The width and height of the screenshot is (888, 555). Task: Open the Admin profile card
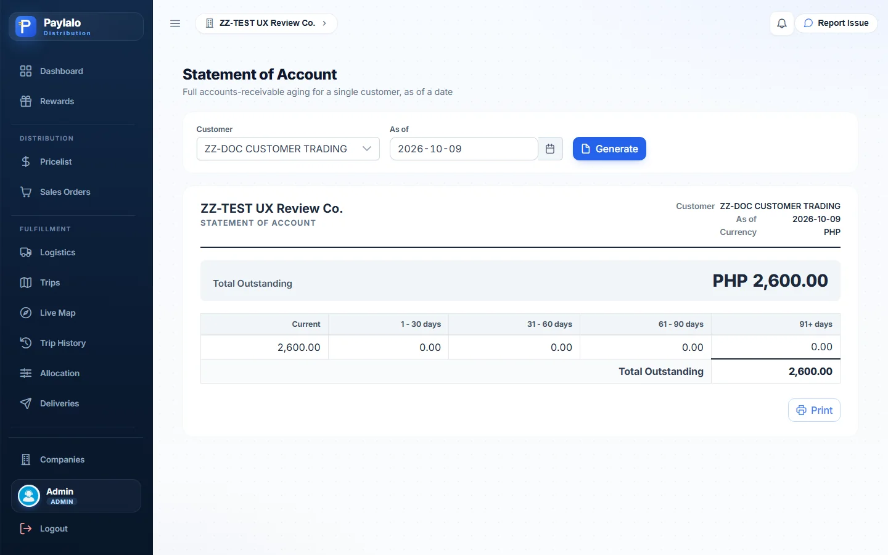click(76, 496)
